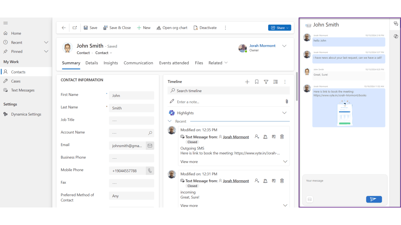
Task: Open the Share dropdown button
Action: click(x=280, y=28)
